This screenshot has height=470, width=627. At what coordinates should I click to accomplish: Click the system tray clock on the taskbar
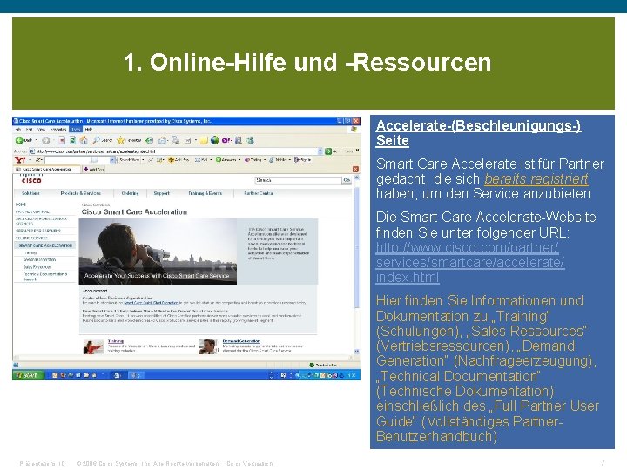coord(350,375)
